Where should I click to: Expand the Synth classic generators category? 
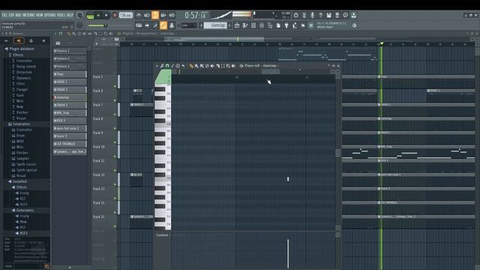pos(25,164)
